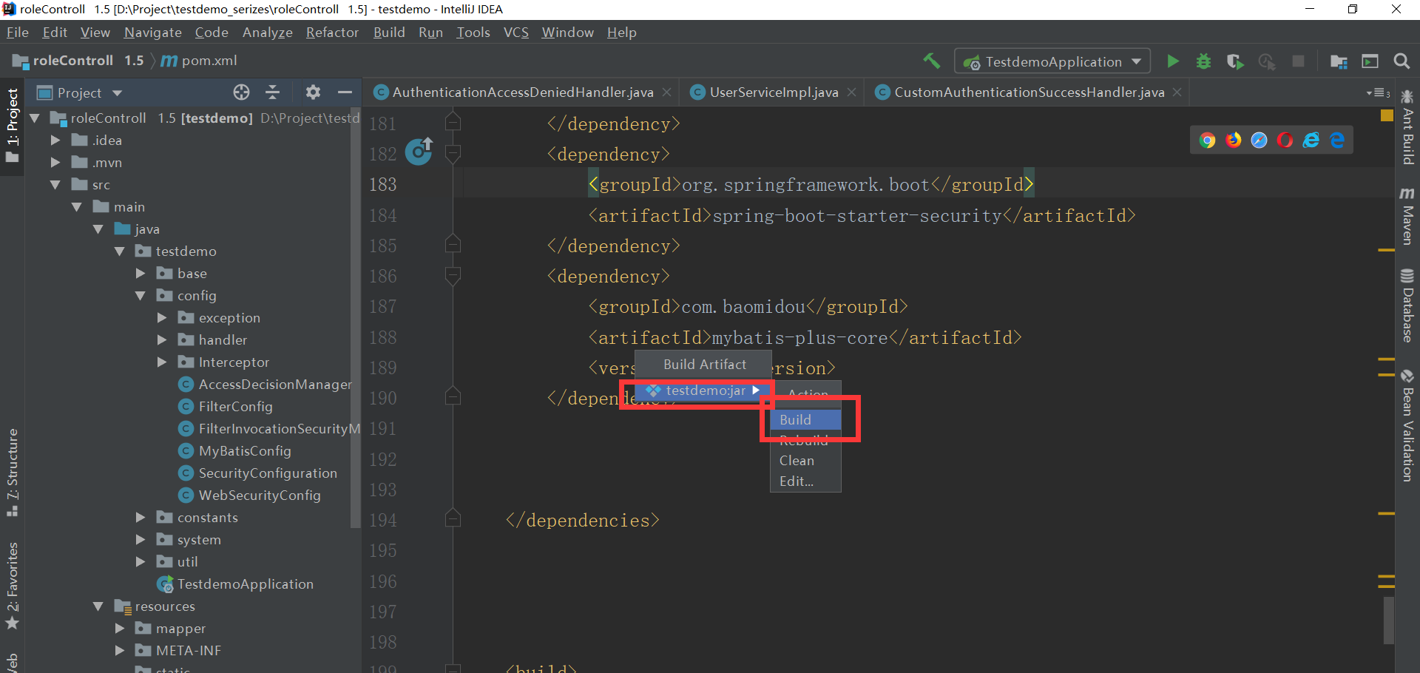This screenshot has height=673, width=1420.
Task: Open the TestdemoApplication run configuration dropdown
Action: point(1052,61)
